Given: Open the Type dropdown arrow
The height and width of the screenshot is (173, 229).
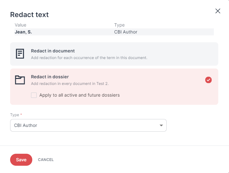Looking at the screenshot, I should coord(161,125).
